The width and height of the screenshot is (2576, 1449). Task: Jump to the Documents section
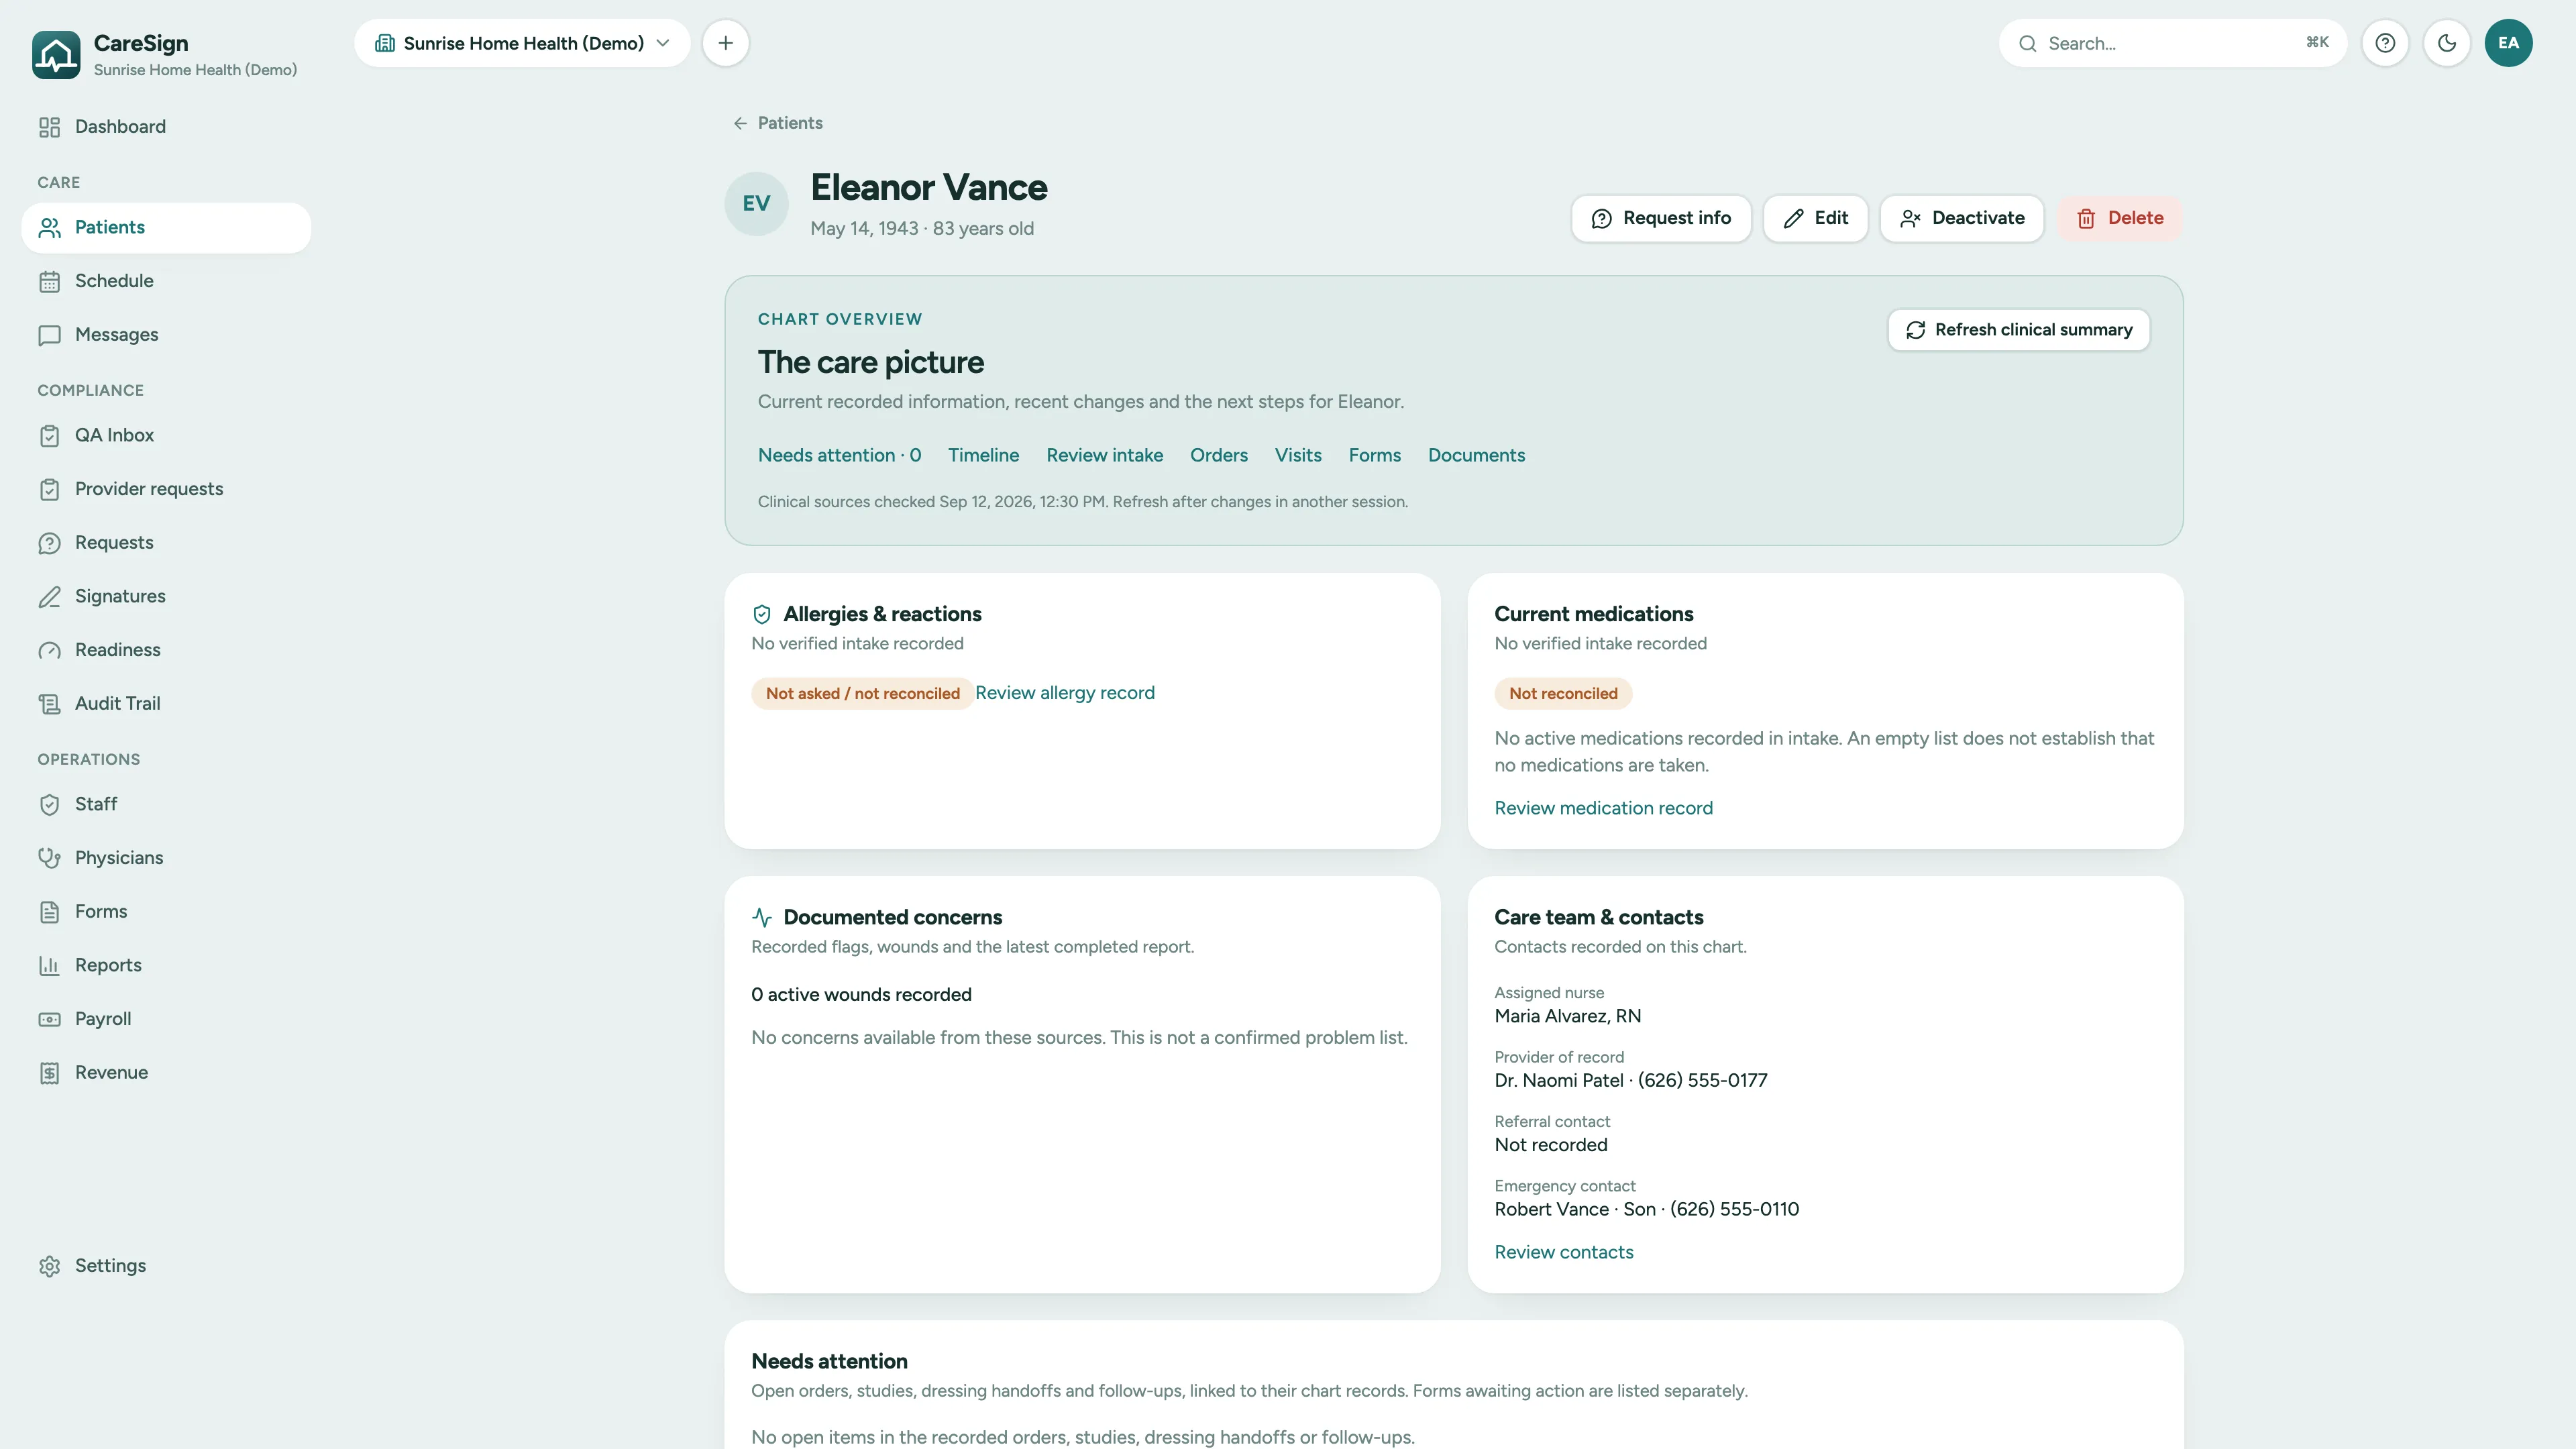point(1476,455)
